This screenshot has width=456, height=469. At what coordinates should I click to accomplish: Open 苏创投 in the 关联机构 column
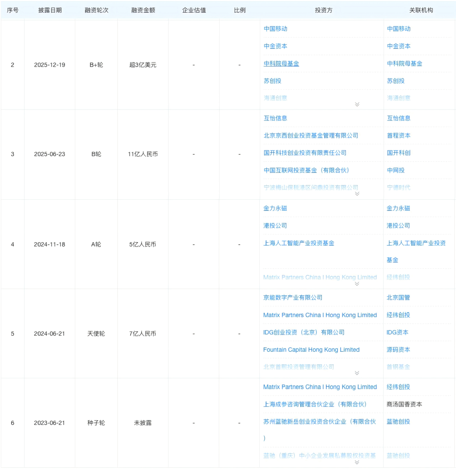pos(396,81)
